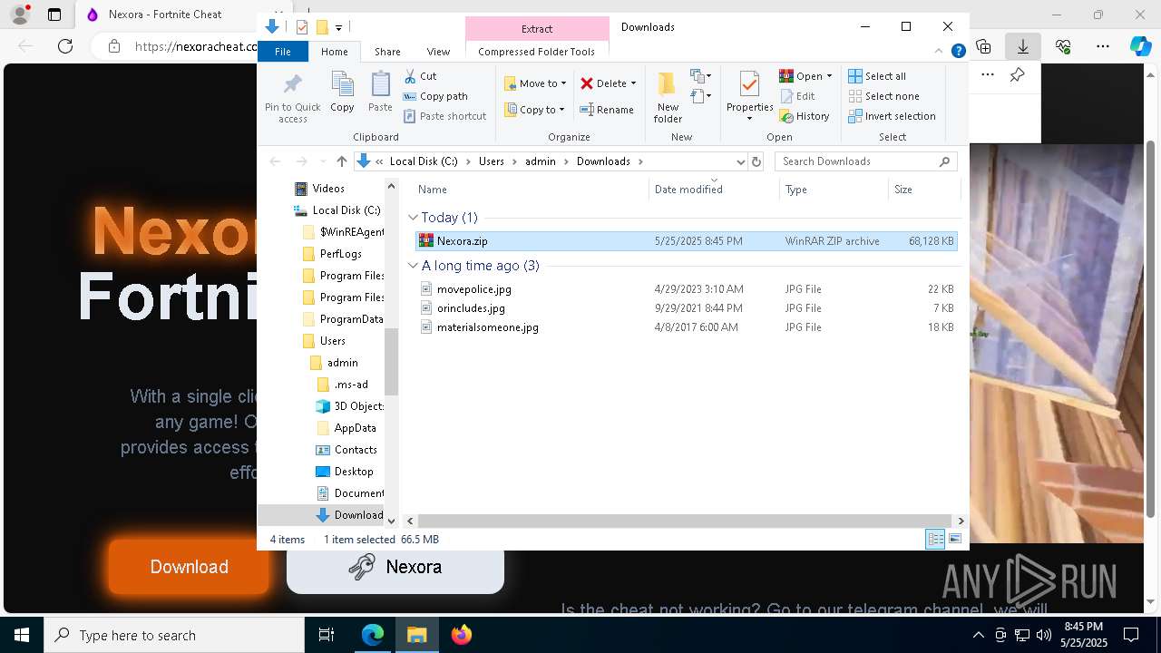
Task: Click the Paste ribbon icon
Action: pyautogui.click(x=380, y=92)
